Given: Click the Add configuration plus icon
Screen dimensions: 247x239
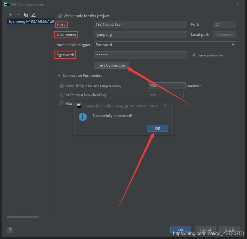Looking at the screenshot, I should click(x=11, y=15).
